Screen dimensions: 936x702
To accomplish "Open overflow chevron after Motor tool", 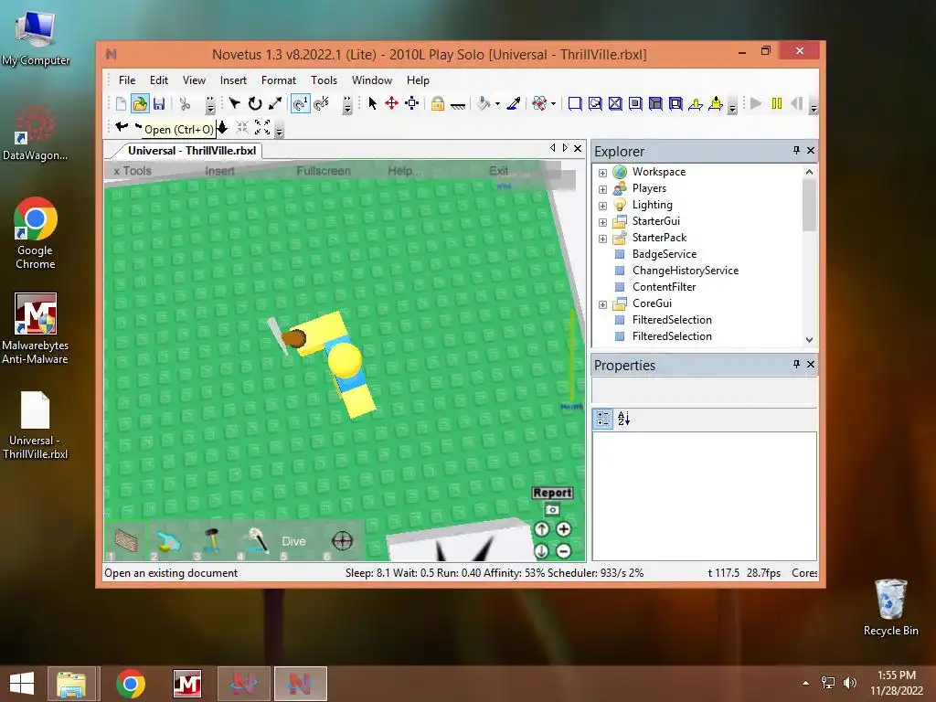I will [x=732, y=106].
